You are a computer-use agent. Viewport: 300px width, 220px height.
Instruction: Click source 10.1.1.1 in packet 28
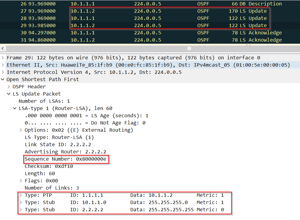pyautogui.click(x=83, y=18)
